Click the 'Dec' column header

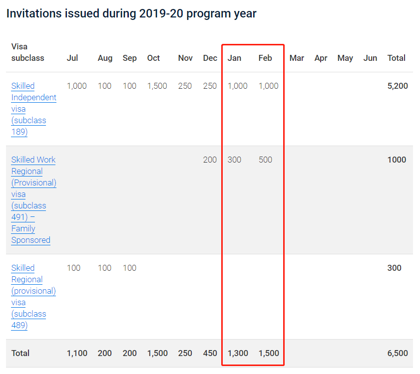click(x=210, y=58)
